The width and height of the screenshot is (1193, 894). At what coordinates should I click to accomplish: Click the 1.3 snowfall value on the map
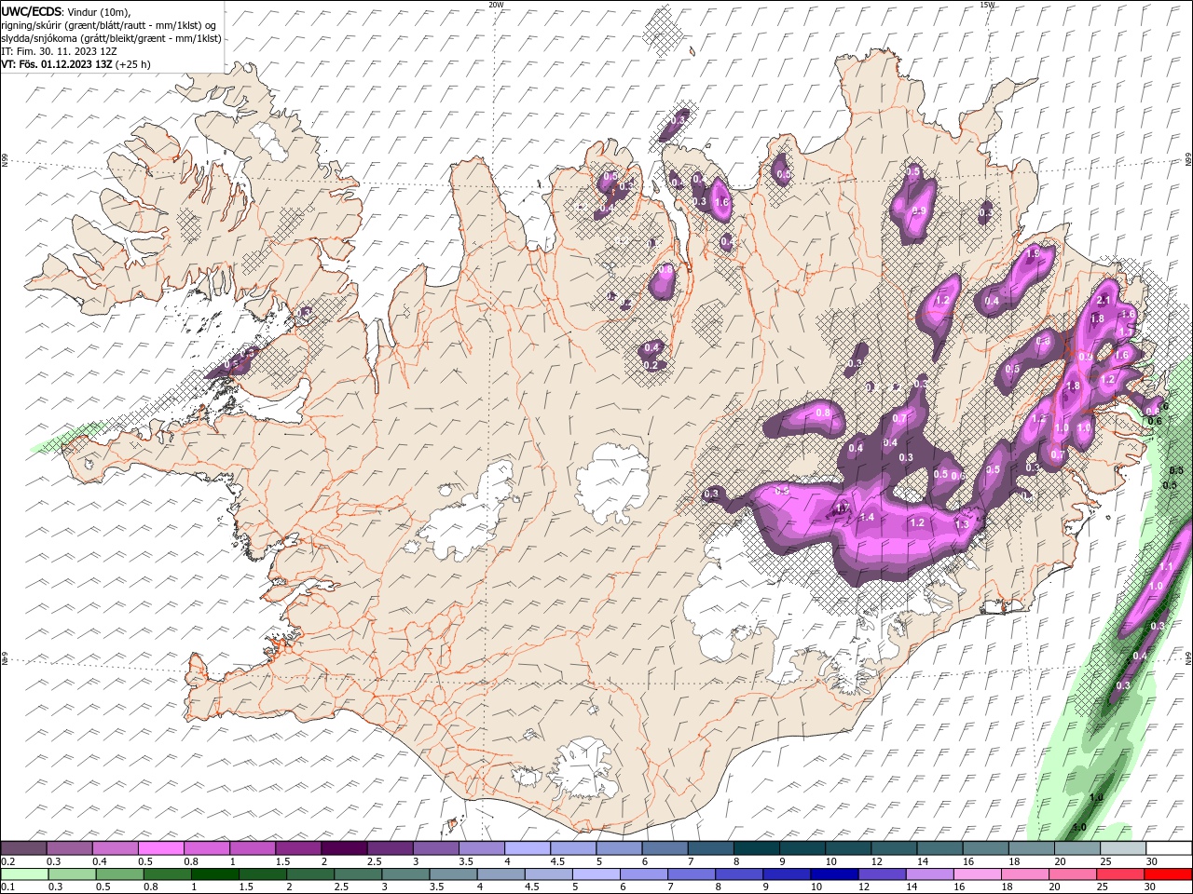(x=962, y=524)
